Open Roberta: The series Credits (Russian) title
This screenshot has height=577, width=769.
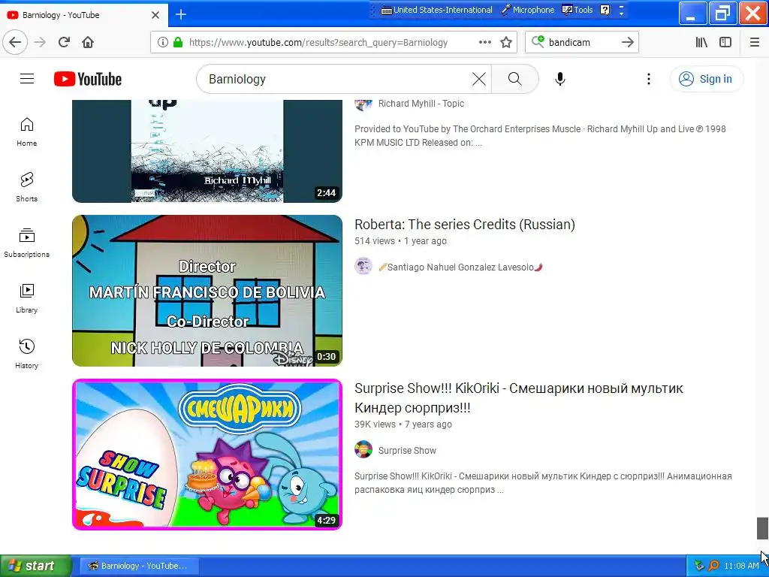[464, 224]
